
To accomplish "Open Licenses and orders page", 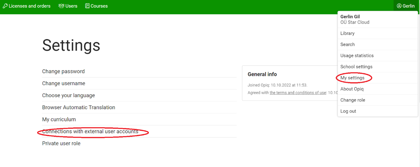I will (29, 6).
